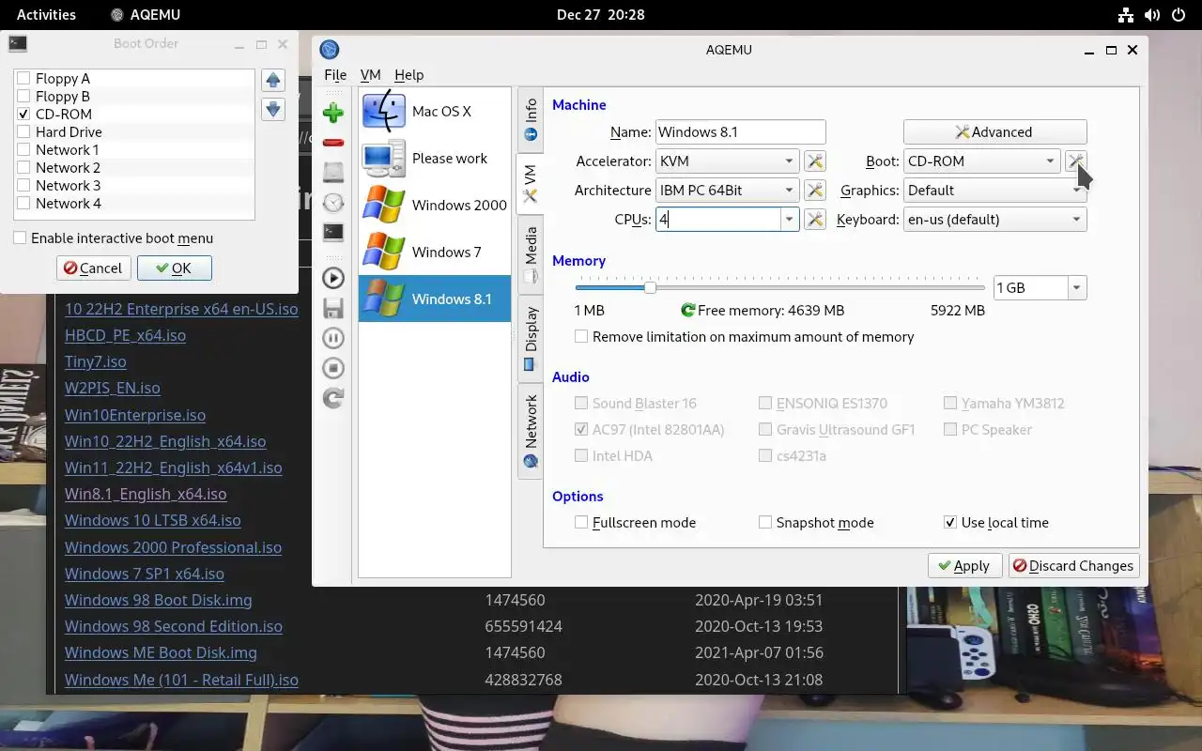Open the Boot CD-ROM dropdown
The height and width of the screenshot is (751, 1202).
coord(982,161)
